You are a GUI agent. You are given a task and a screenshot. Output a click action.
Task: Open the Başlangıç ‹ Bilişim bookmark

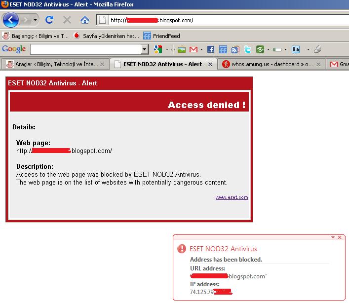[x=35, y=36]
